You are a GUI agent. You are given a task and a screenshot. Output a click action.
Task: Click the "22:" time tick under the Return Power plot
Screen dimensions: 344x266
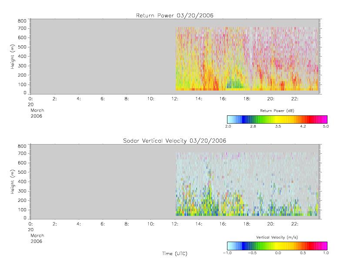294,99
